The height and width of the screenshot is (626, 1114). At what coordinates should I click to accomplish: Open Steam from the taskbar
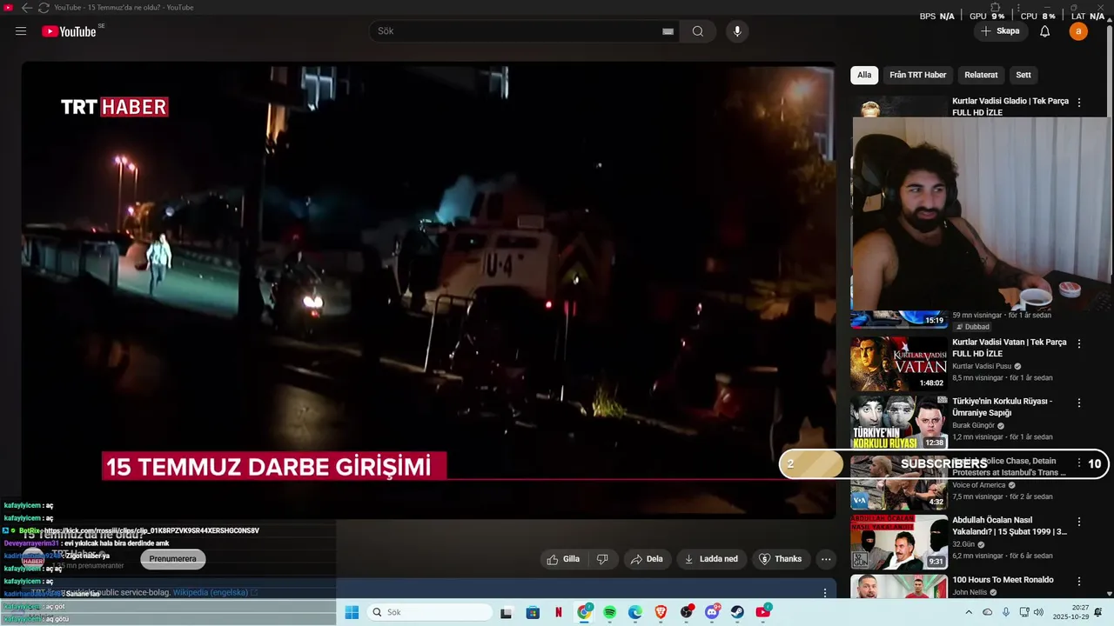[x=737, y=612]
